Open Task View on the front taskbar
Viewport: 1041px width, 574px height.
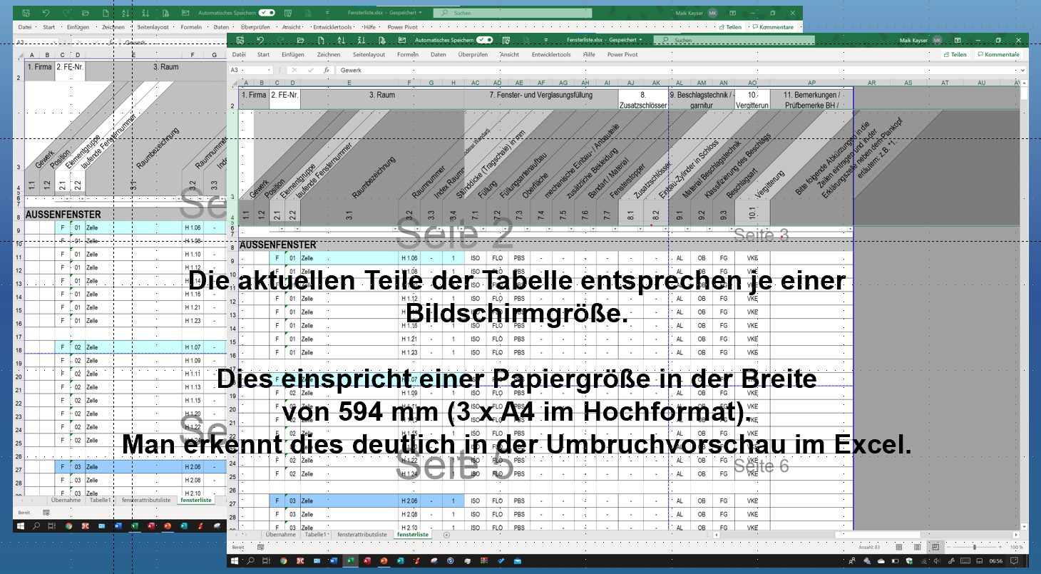coord(266,561)
